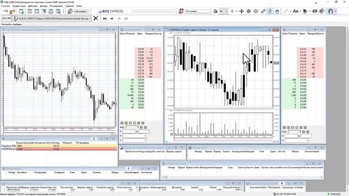The height and width of the screenshot is (196, 349).
Task: Go to the next message arrow button
Action: click(119, 19)
